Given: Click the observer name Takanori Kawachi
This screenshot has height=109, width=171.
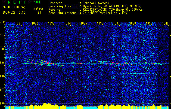Looking at the screenshot, I should (96, 3).
